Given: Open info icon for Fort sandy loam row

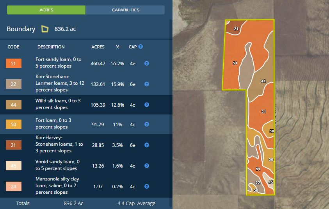Looking at the screenshot, I should coord(147,63).
